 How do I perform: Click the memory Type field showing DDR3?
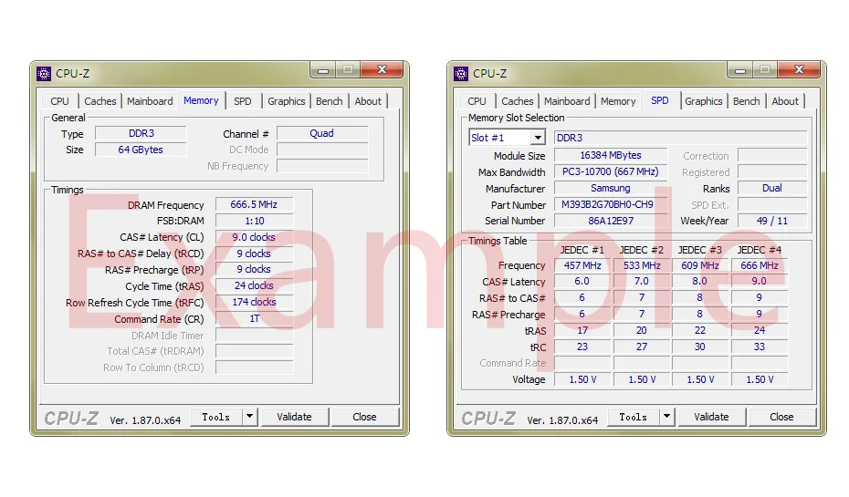click(141, 133)
